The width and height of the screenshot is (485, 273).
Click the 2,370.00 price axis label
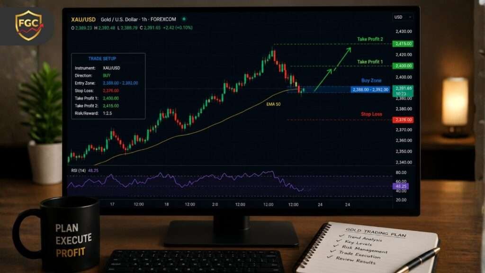point(404,130)
